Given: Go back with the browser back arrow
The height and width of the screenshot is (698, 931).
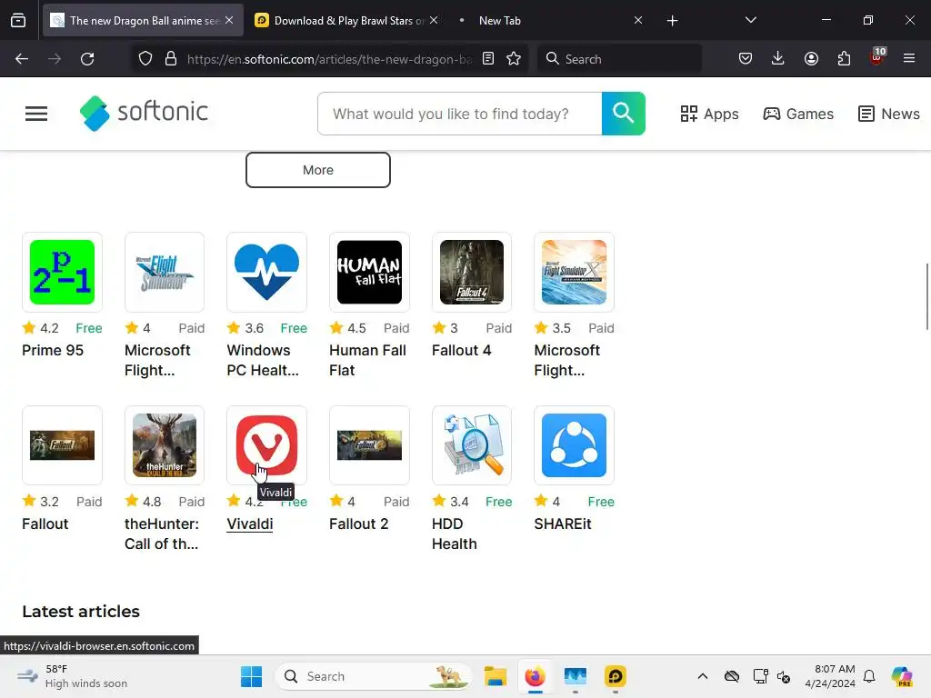Looking at the screenshot, I should point(22,59).
